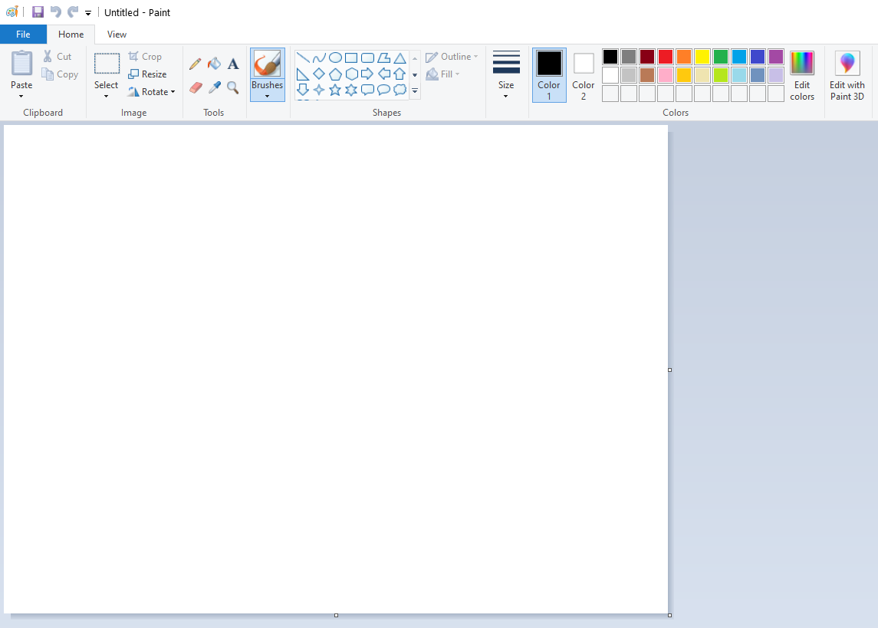878x628 pixels.
Task: Activate the Color 2 selector
Action: [x=584, y=74]
